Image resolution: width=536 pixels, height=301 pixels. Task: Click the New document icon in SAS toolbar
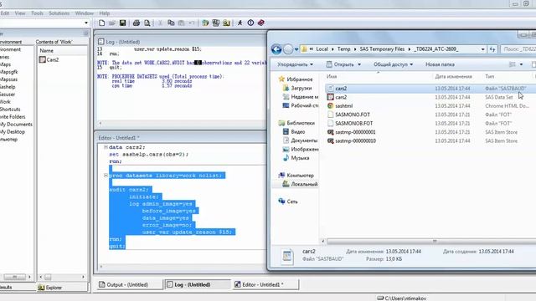101,23
